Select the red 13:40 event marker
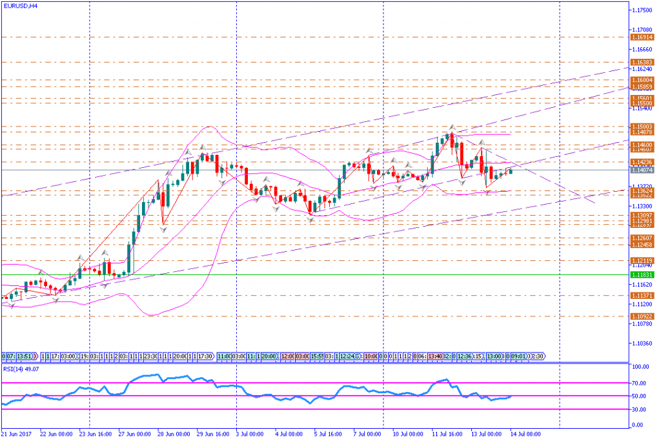This screenshot has width=661, height=441. click(435, 356)
